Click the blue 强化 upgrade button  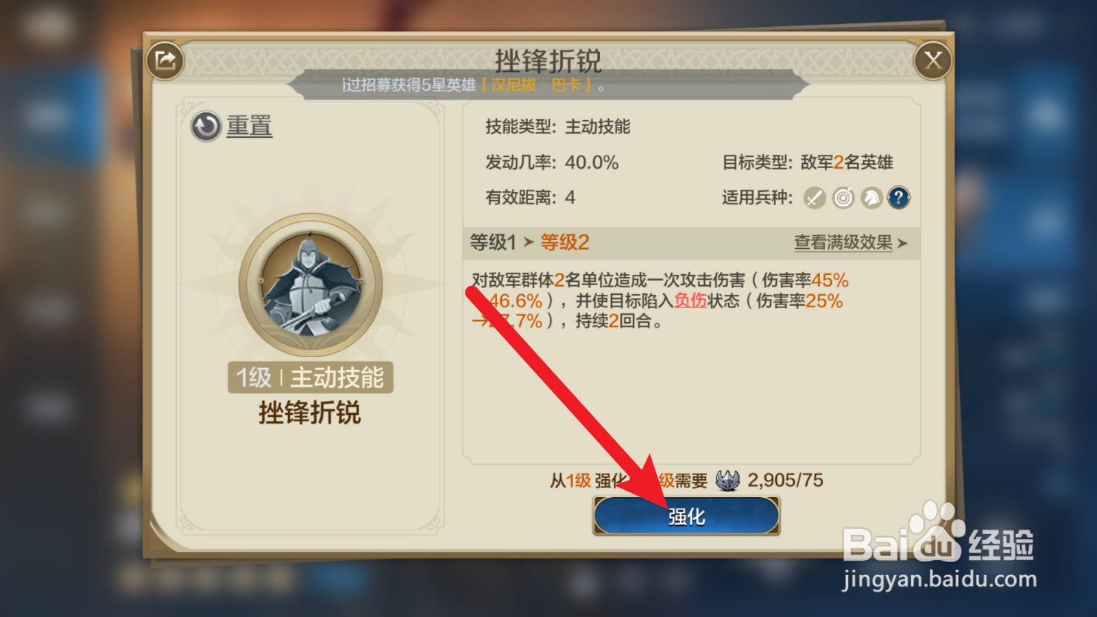click(x=686, y=516)
